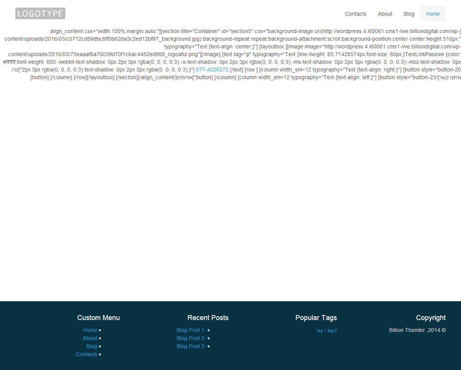Viewport: 461px width, 370px height.
Task: Visit the Blog link in footer Custom Menu
Action: pyautogui.click(x=92, y=346)
